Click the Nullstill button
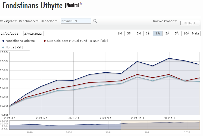The image size is (203, 136). (x=190, y=23)
